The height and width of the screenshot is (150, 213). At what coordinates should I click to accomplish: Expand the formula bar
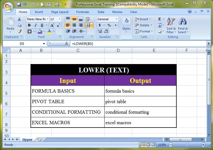[209, 44]
